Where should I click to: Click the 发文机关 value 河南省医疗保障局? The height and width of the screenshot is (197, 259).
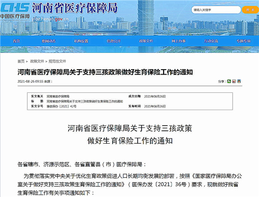58,96
